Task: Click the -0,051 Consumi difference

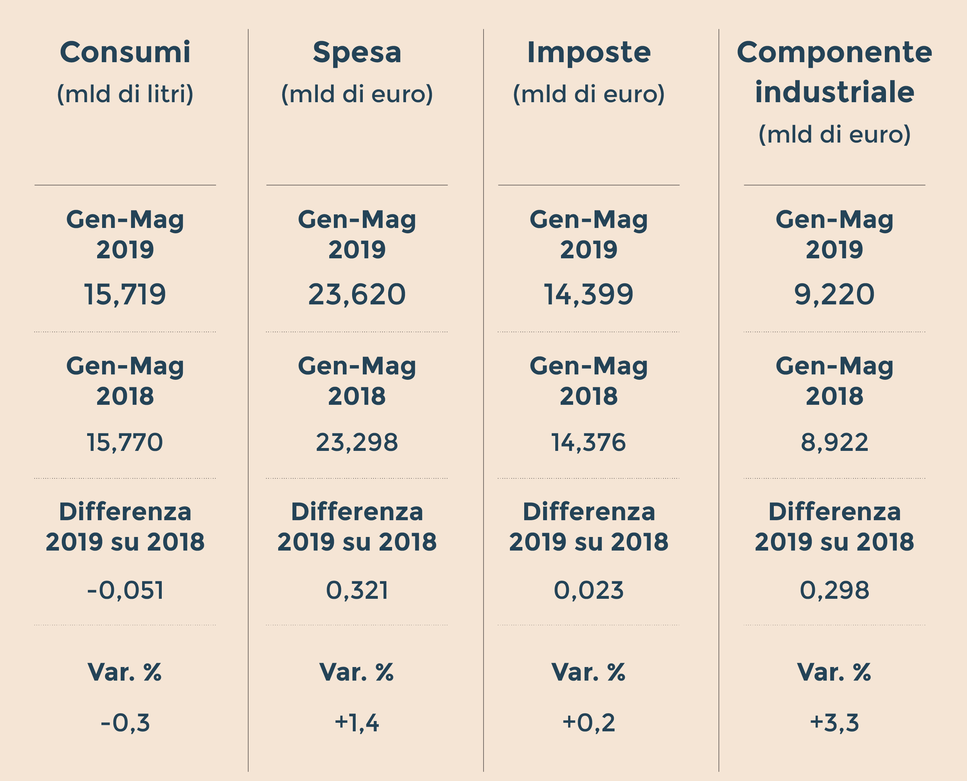Action: (x=125, y=590)
